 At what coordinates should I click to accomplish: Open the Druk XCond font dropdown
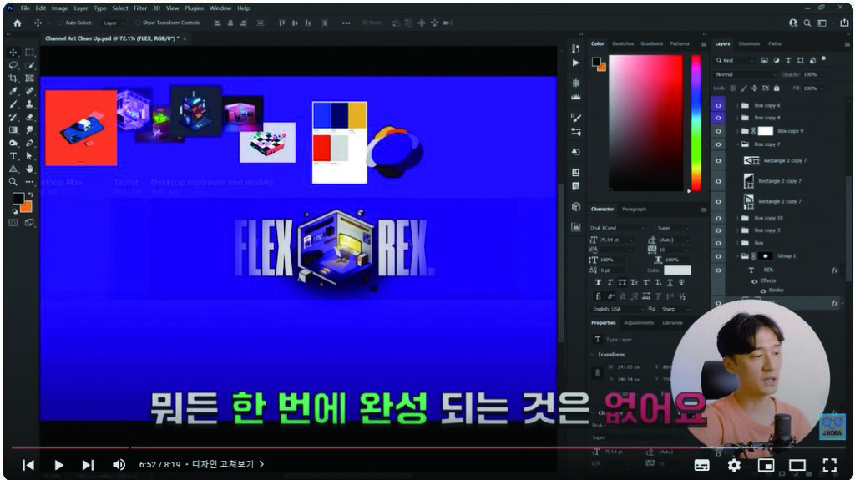click(x=617, y=228)
